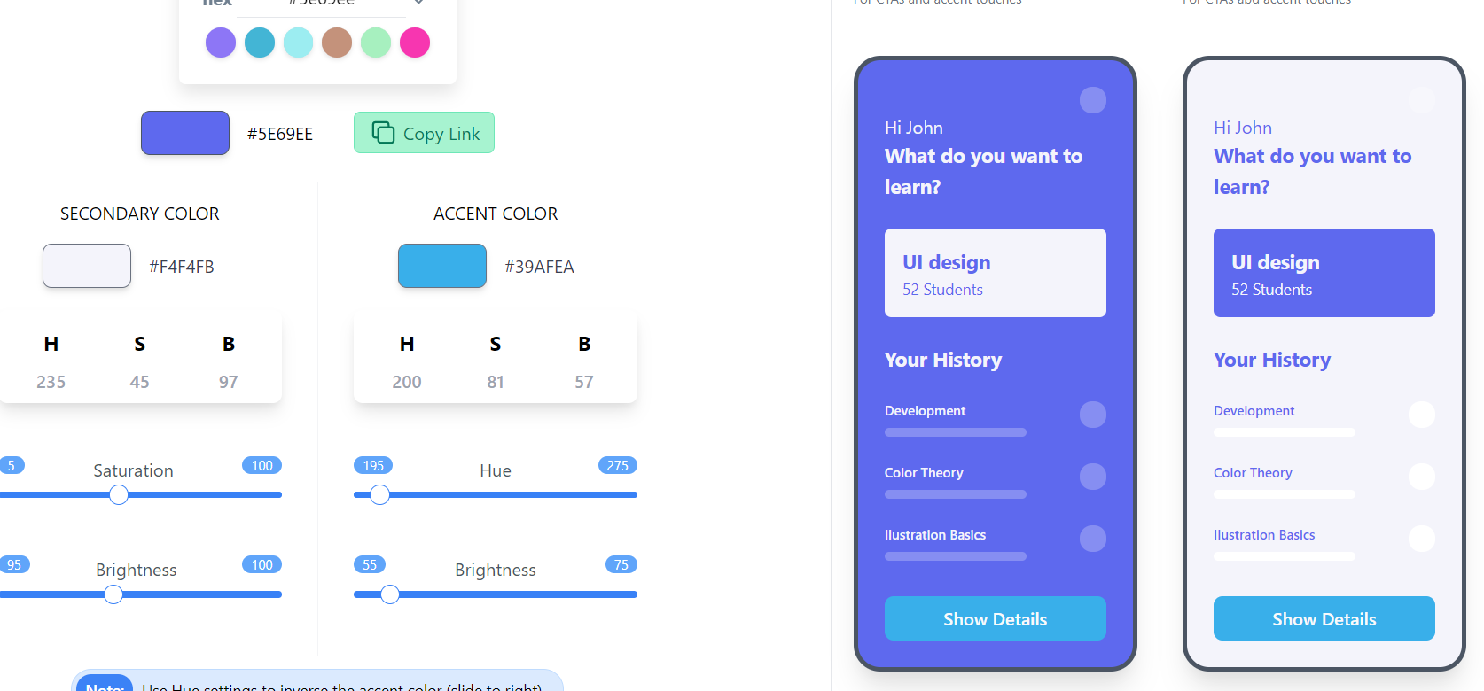This screenshot has height=691, width=1484.
Task: Select the light cyan preset color circle
Action: tap(298, 43)
